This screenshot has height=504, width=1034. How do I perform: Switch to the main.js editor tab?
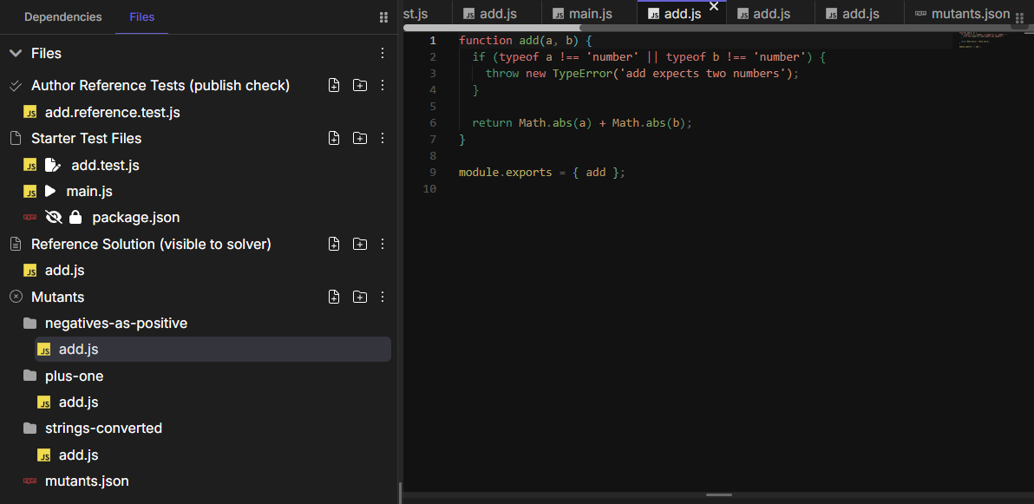tap(590, 14)
